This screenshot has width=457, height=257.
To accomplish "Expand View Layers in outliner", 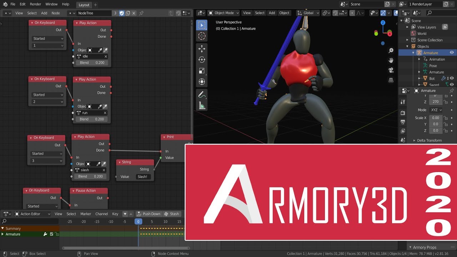I will coord(407,27).
